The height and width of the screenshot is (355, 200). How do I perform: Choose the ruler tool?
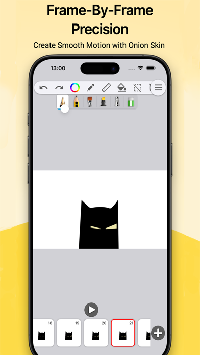pos(106,88)
